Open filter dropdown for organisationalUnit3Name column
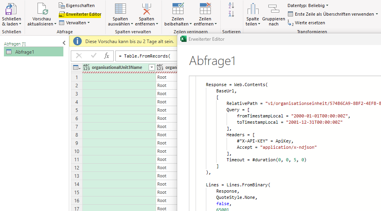Viewport: 381px width, 211px height. pos(152,67)
